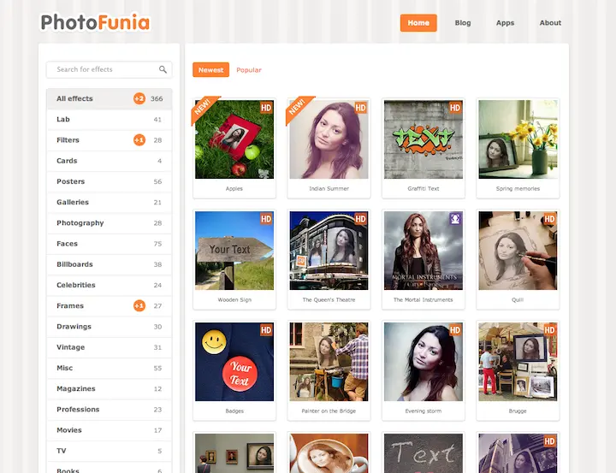Choose the Badges effect thumbnail
Screen dimensions: 616x473
(234, 362)
